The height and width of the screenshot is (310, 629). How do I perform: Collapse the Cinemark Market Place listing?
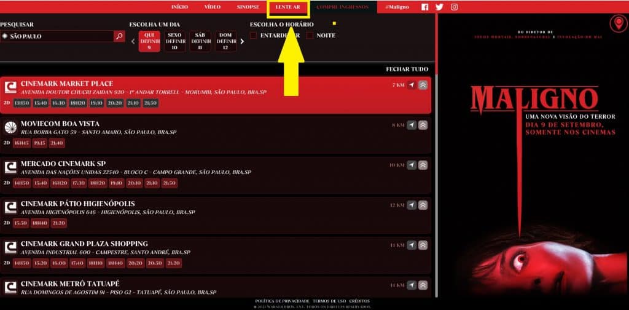pos(423,85)
